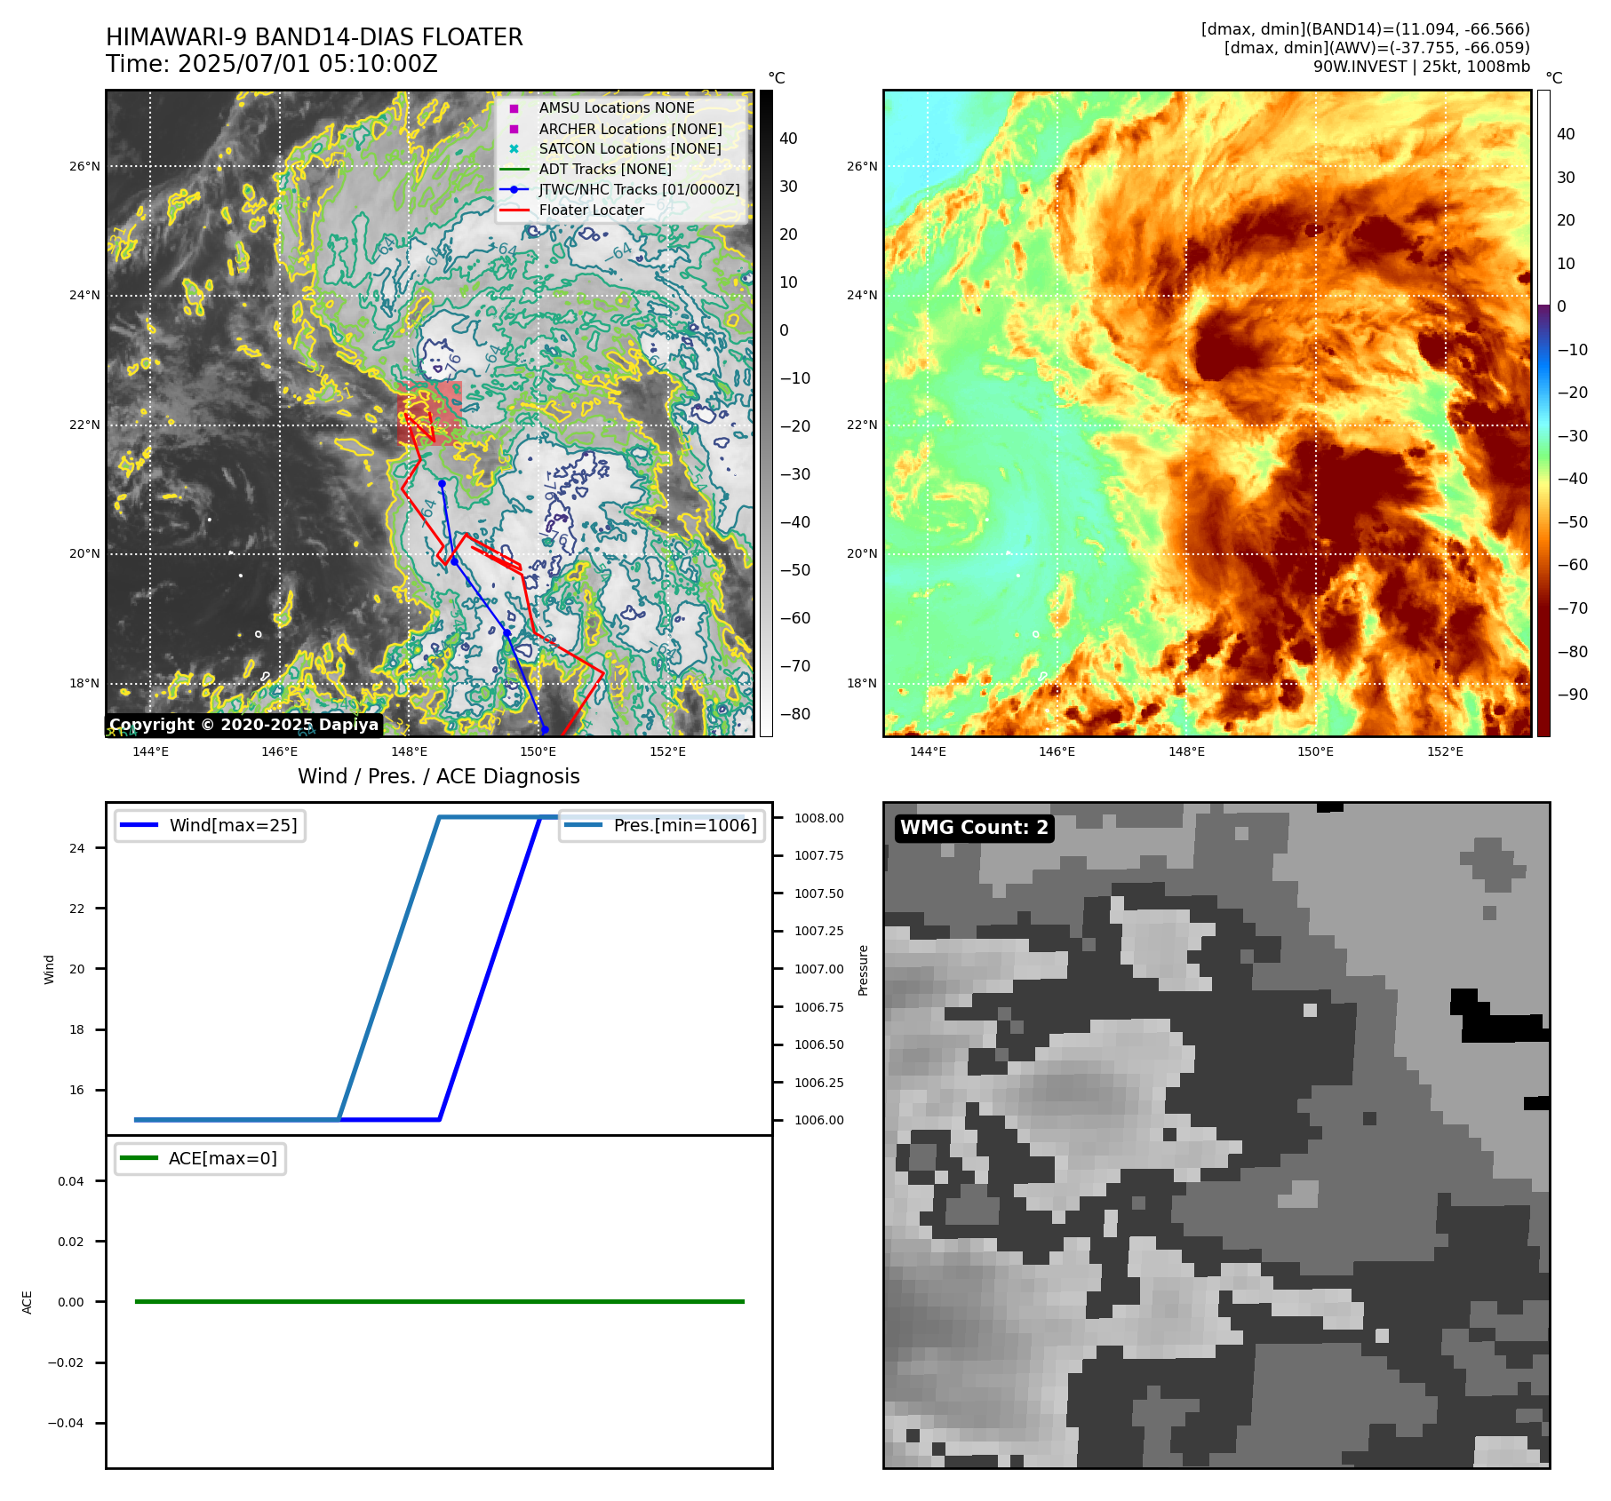This screenshot has width=1611, height=1501.
Task: Click 150°E label under the infrared map
Action: point(538,751)
